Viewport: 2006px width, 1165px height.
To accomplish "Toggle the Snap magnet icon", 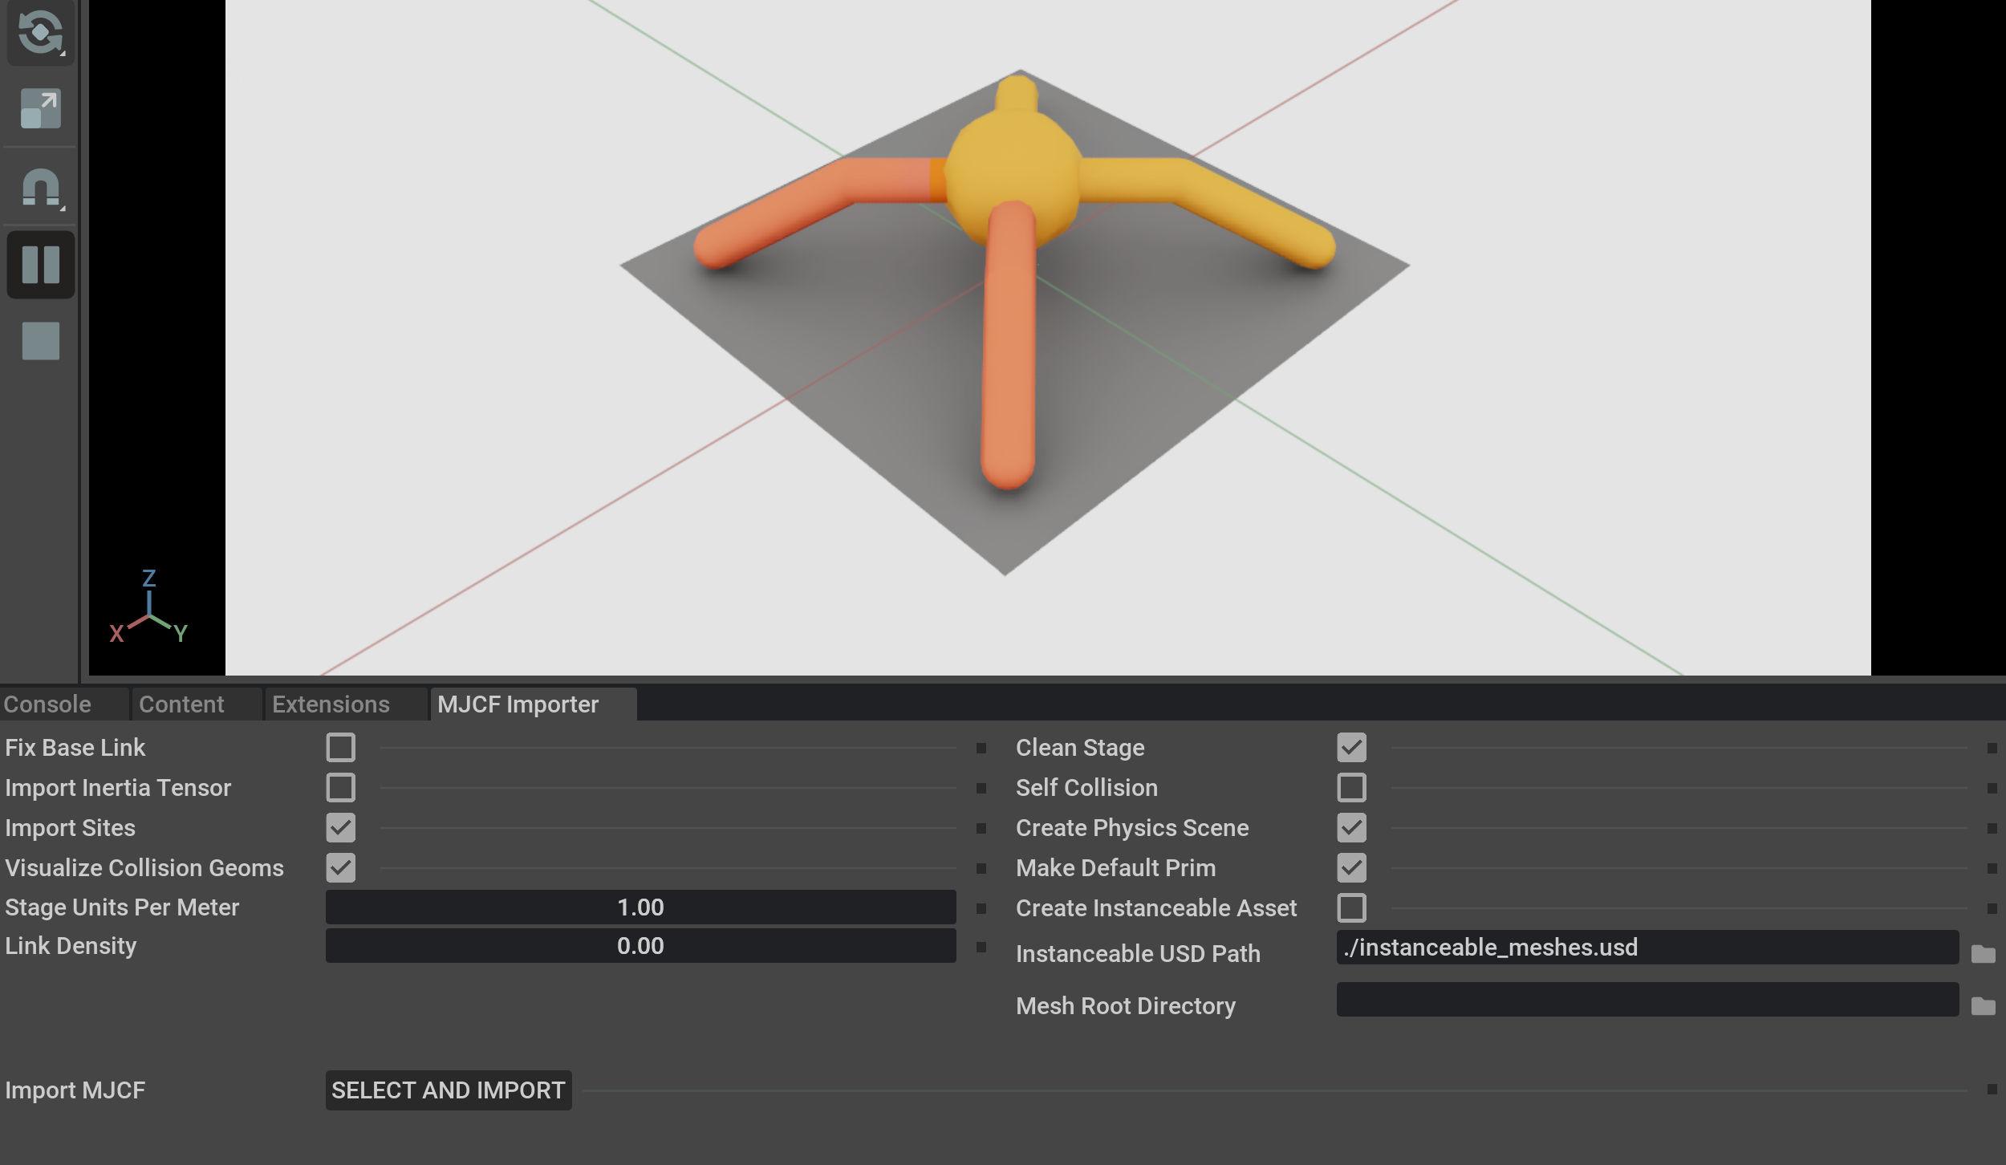I will coord(40,188).
